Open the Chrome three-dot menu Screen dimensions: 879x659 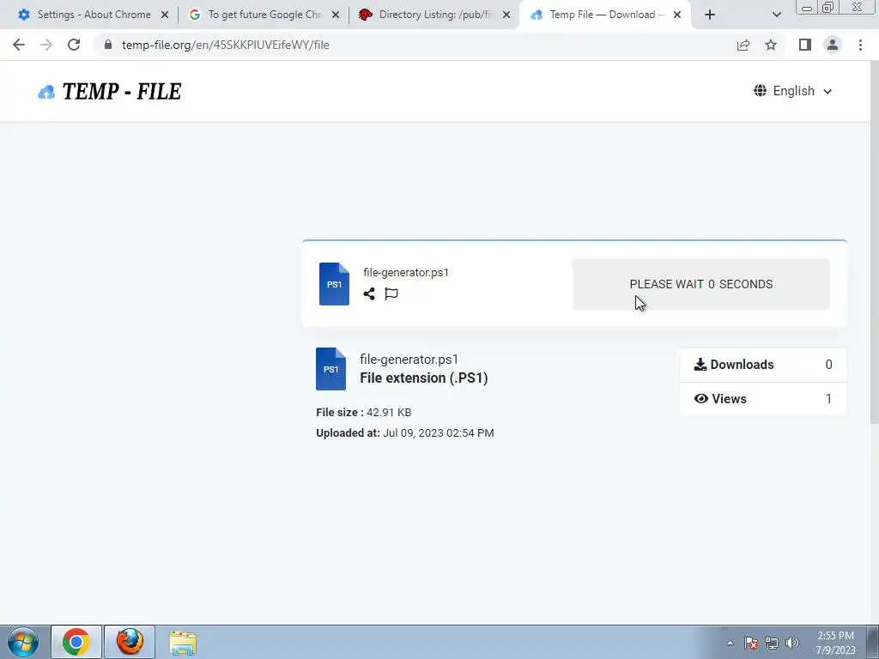pos(860,45)
